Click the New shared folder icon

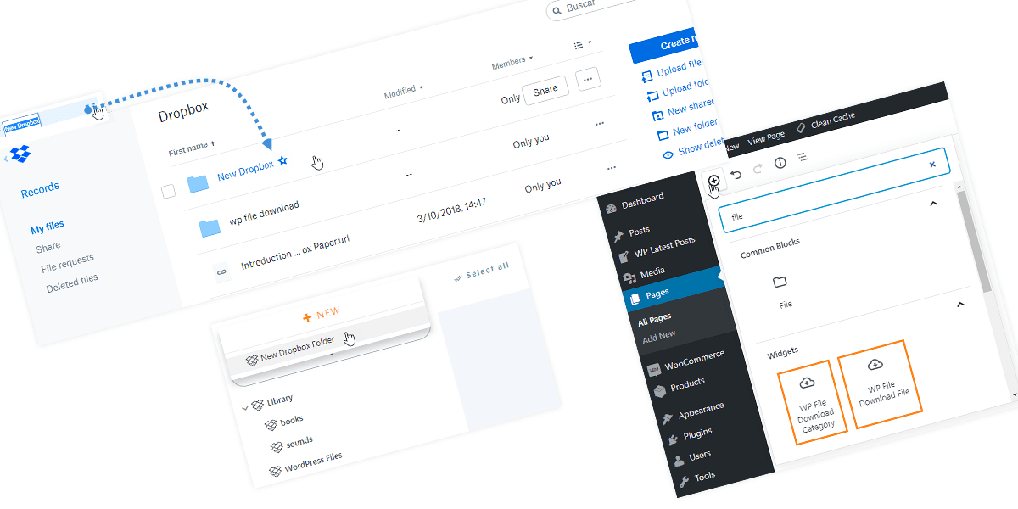click(x=657, y=115)
